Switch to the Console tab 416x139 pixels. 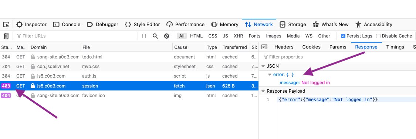[67, 25]
